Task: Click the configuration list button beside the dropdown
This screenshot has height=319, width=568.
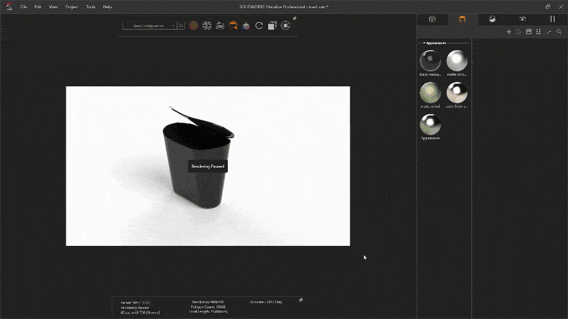Action: 181,26
